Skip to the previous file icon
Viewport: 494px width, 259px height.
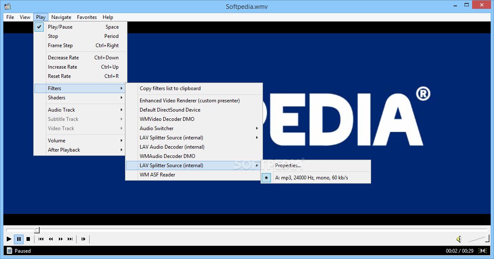[41, 239]
